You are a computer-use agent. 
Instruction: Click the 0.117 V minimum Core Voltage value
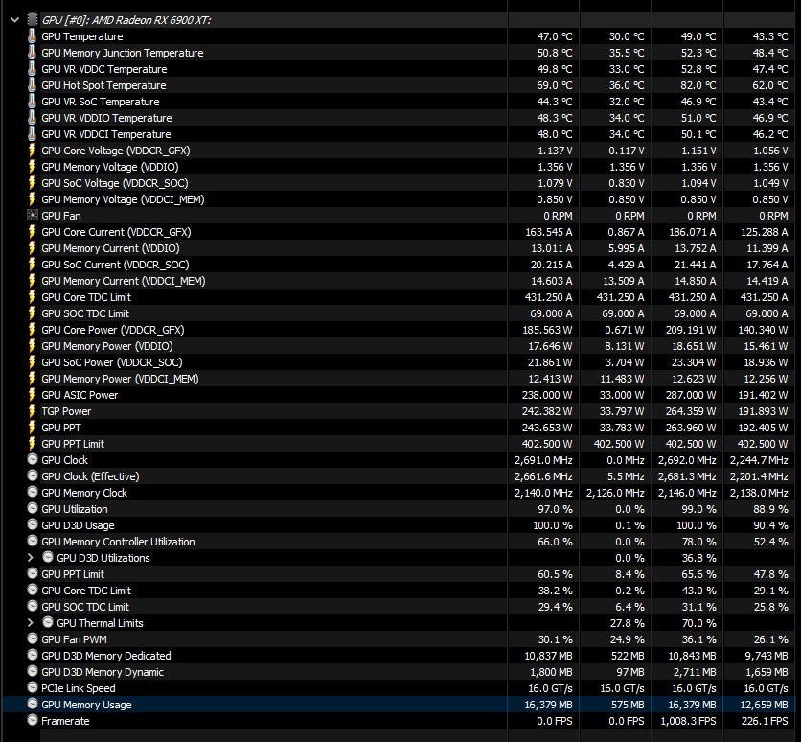627,151
